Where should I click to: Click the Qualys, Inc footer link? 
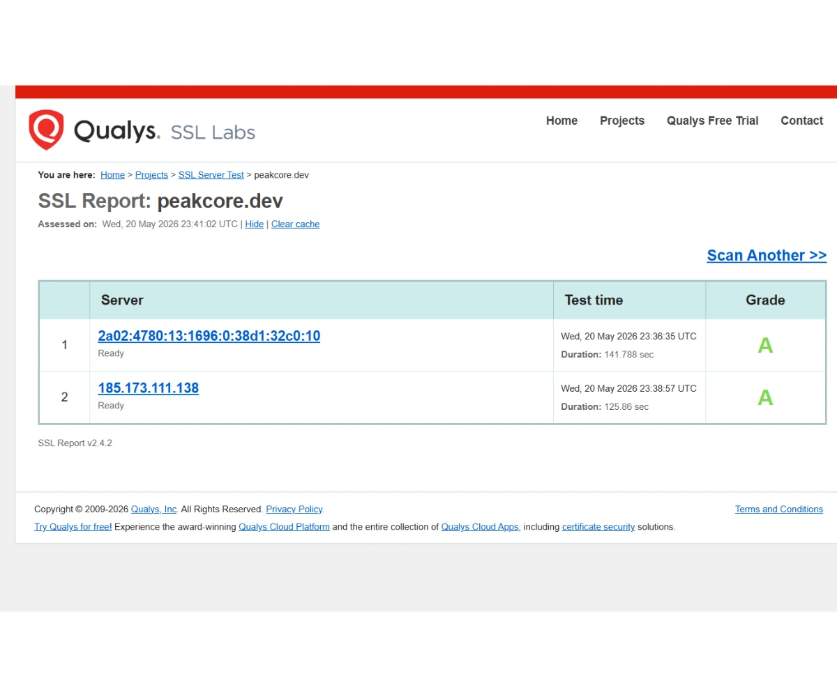(x=154, y=510)
